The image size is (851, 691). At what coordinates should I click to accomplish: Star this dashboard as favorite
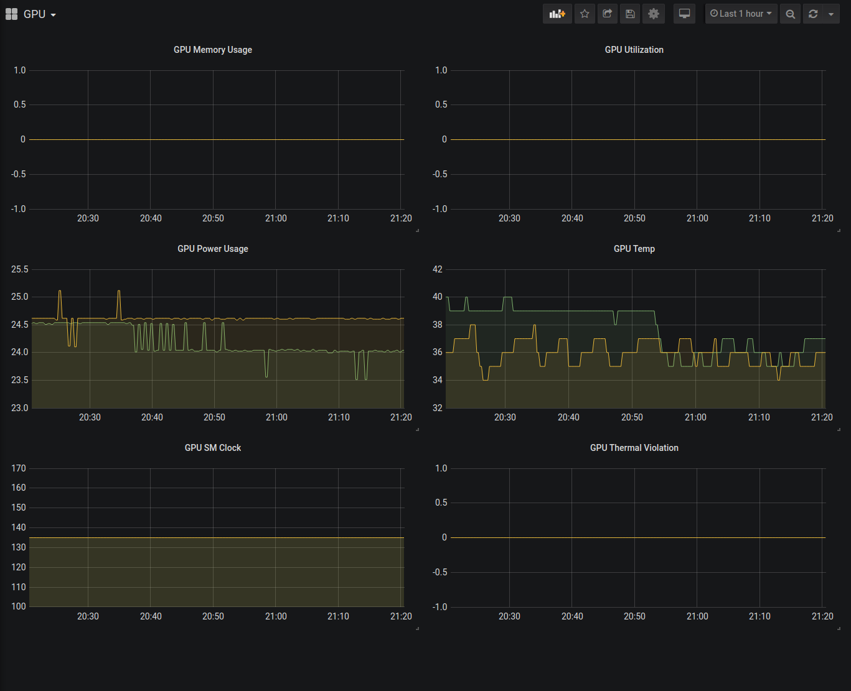585,14
